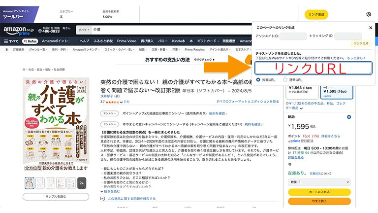This screenshot has height=213, width=378.
Task: Open first 規約を確認 link for point-up lottery
Action: coord(218,113)
